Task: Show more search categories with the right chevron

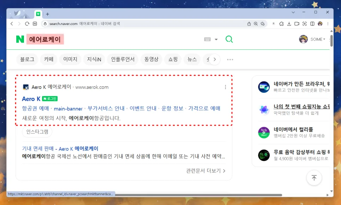Action: click(215, 60)
